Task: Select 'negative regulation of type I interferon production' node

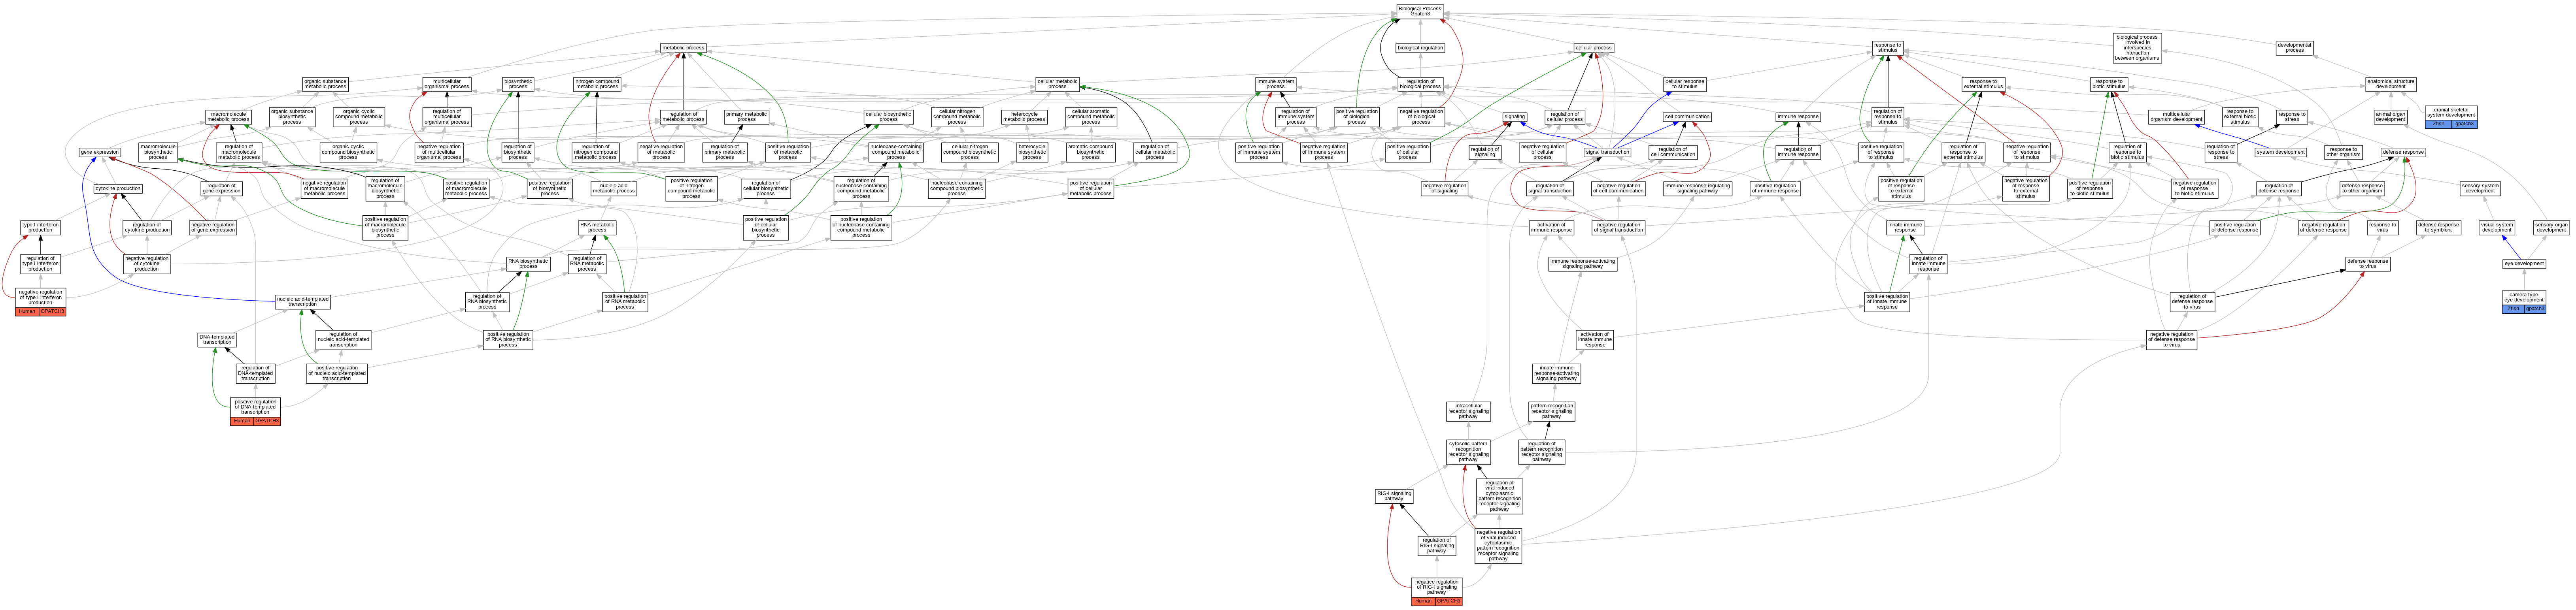Action: (41, 298)
